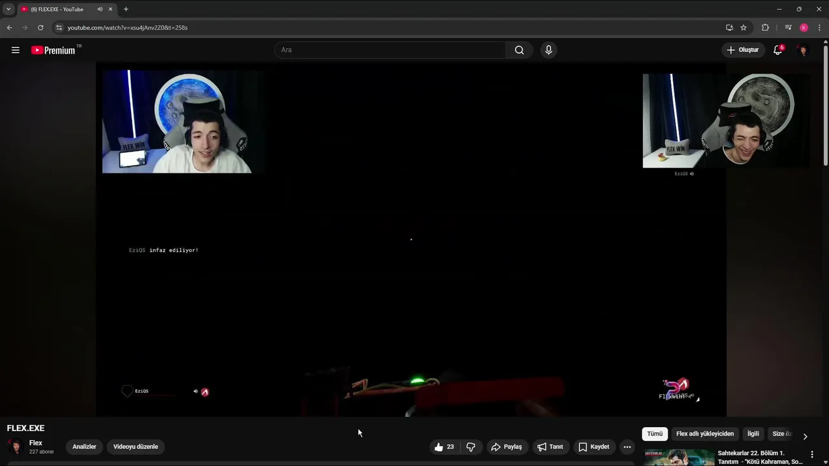Click the address bar URL
Viewport: 829px width, 466px height.
[x=128, y=28]
